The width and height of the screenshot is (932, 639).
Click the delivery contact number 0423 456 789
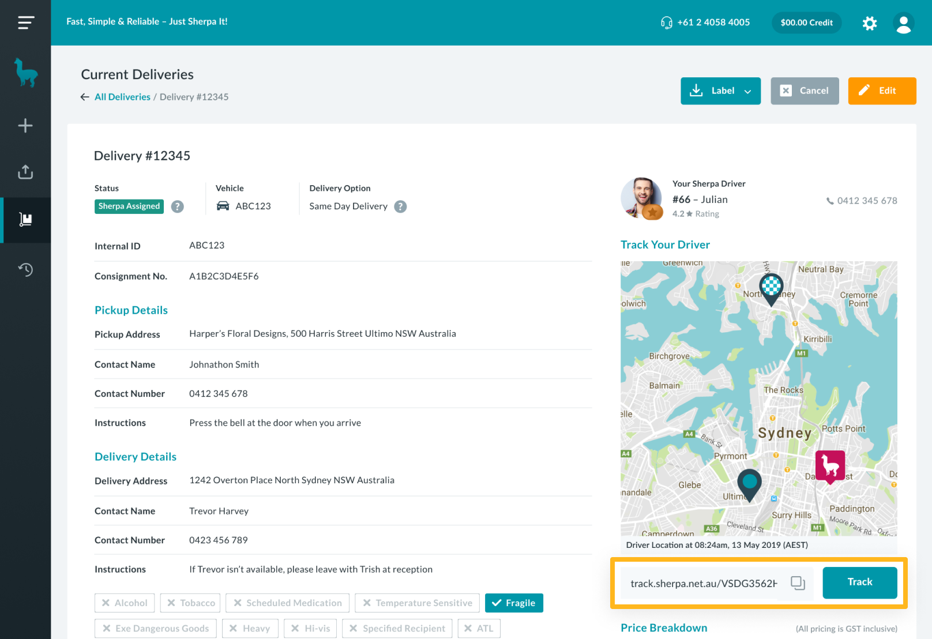[219, 540]
